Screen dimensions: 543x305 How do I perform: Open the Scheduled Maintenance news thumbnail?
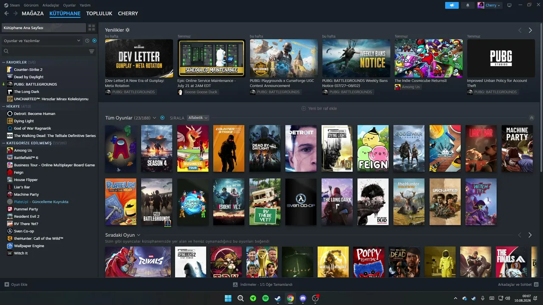coord(212,58)
